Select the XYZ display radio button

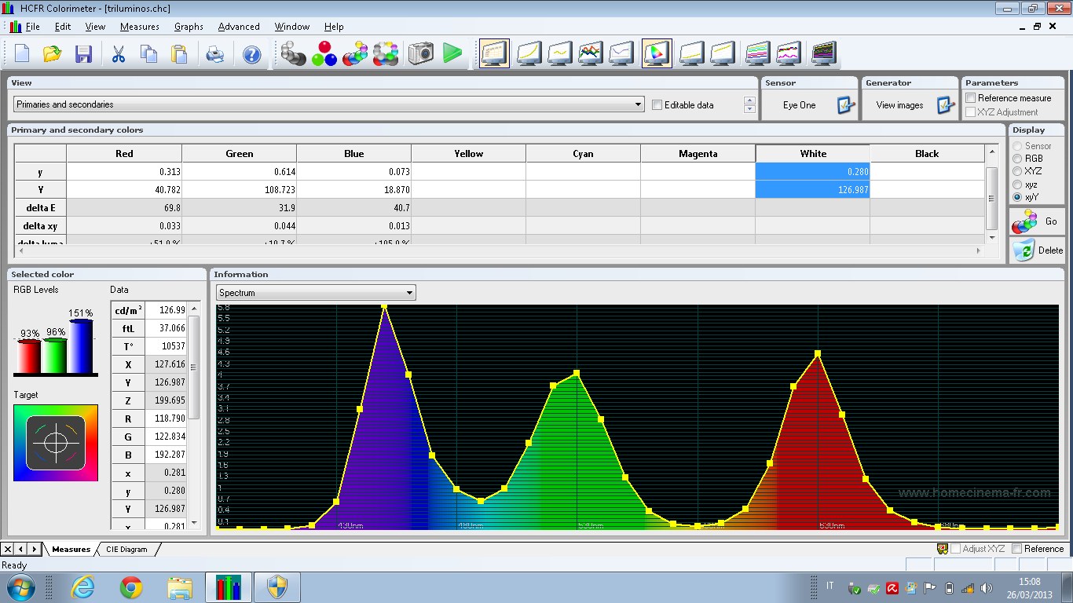click(x=1017, y=171)
